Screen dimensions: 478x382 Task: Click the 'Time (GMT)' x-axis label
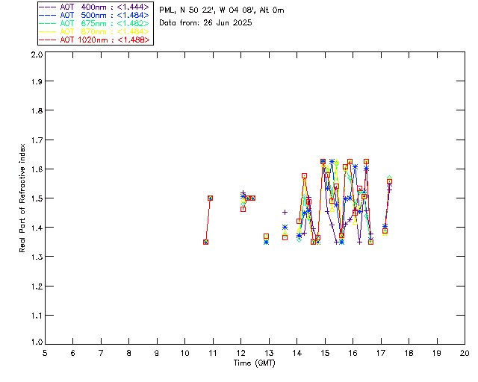coord(255,363)
